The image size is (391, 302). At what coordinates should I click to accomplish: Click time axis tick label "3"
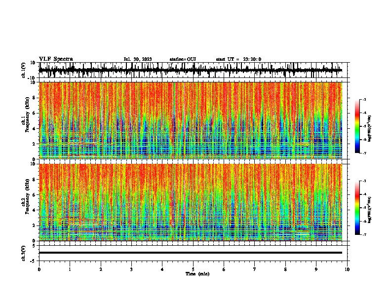(131, 269)
